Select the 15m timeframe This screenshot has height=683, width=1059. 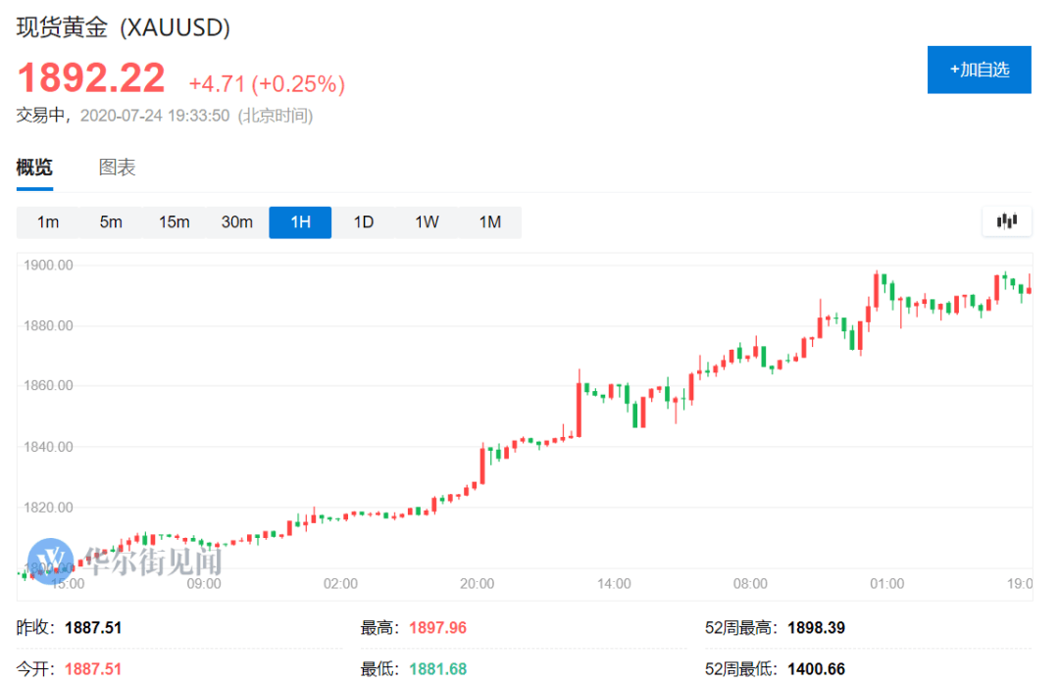click(174, 222)
